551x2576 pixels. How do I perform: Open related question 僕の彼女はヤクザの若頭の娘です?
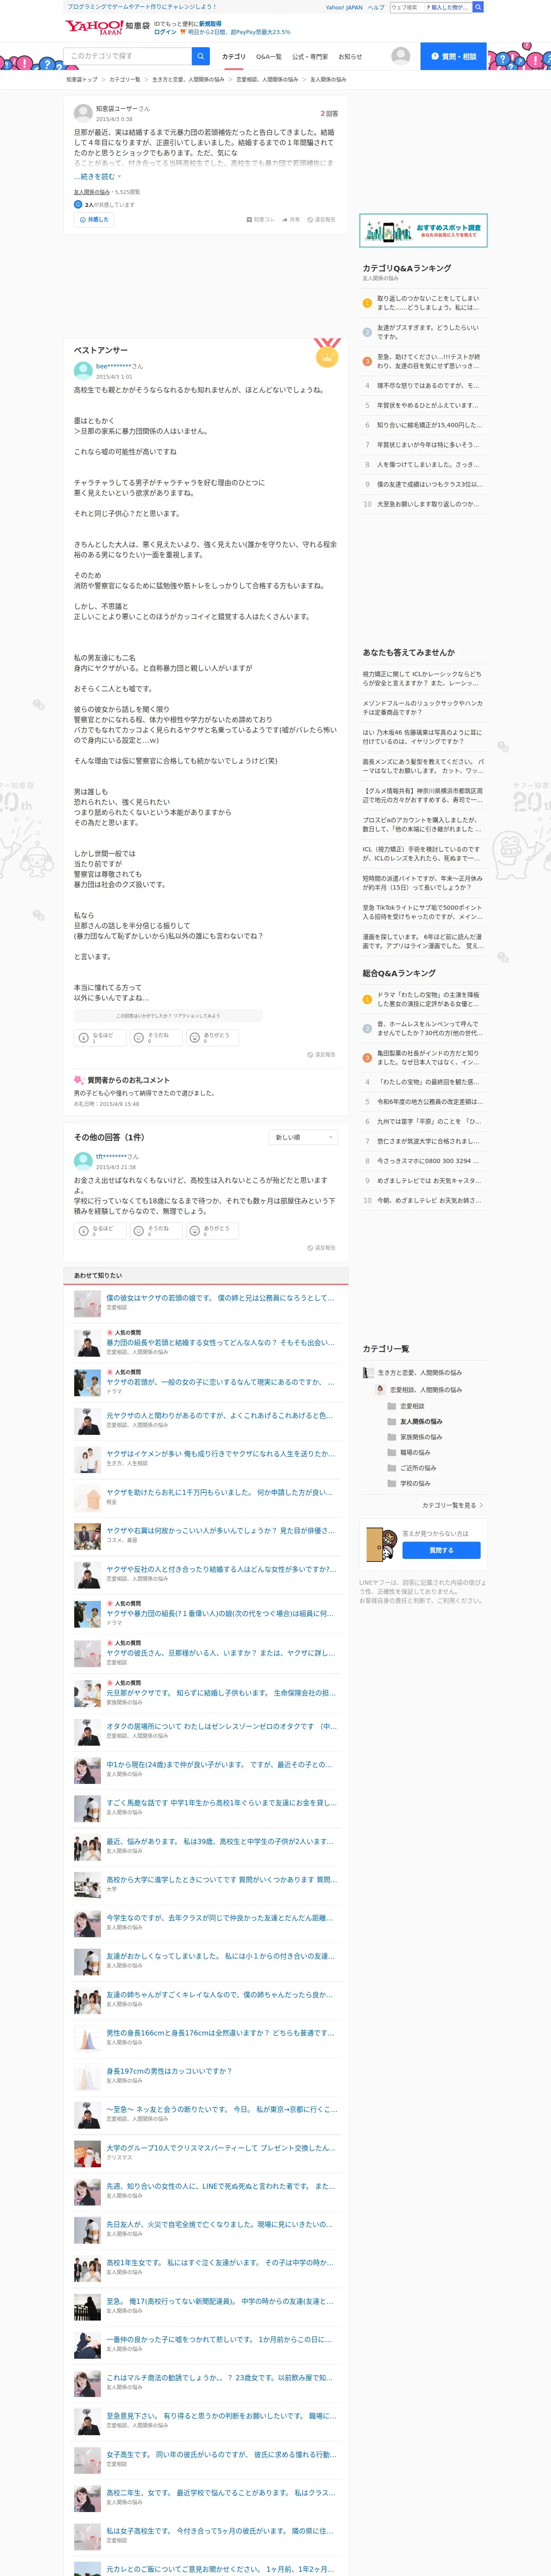click(221, 1297)
